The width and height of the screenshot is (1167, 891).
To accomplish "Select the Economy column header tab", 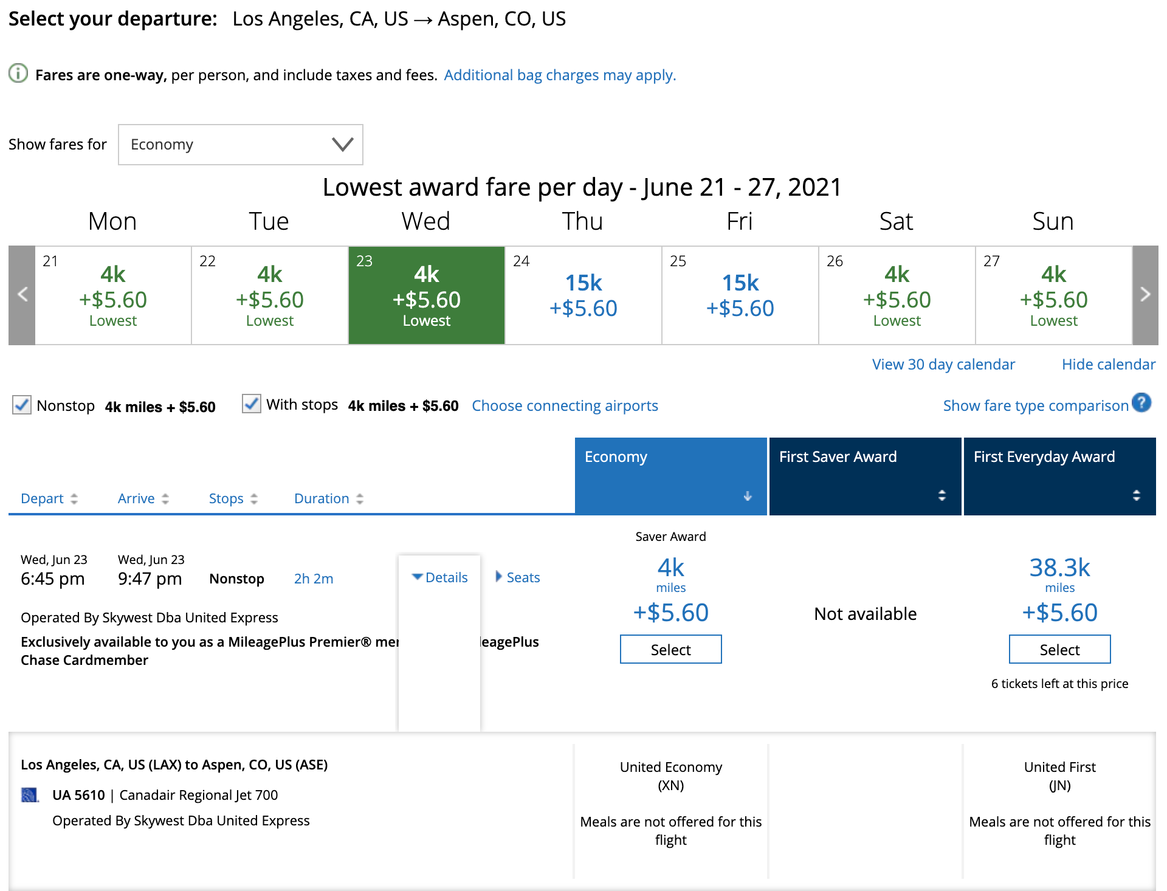I will (670, 476).
